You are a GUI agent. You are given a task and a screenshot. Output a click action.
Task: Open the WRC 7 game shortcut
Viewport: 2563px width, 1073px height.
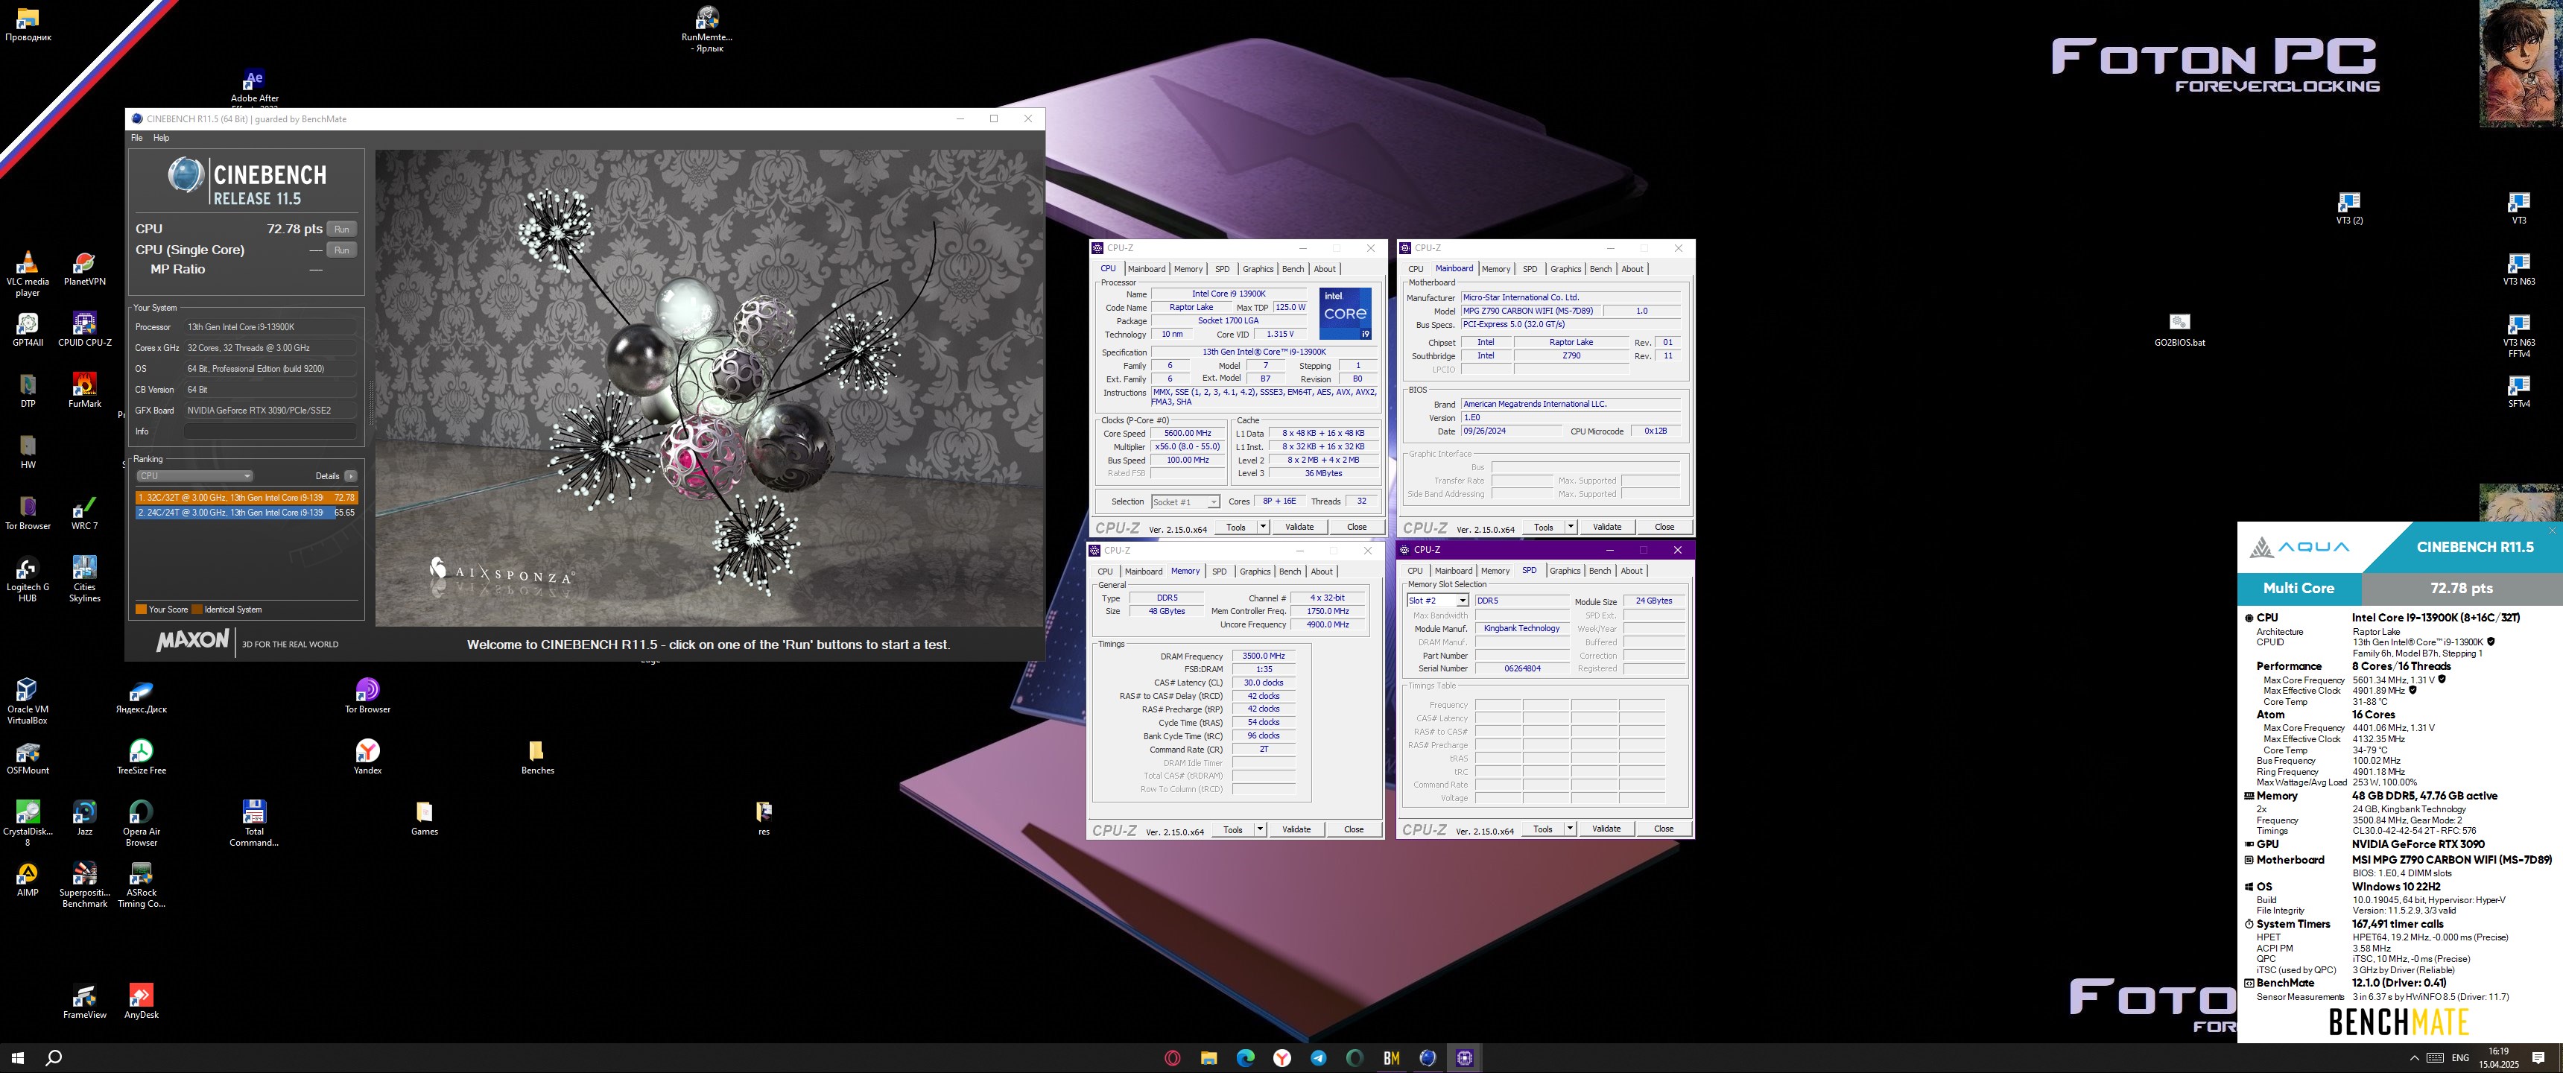tap(85, 513)
